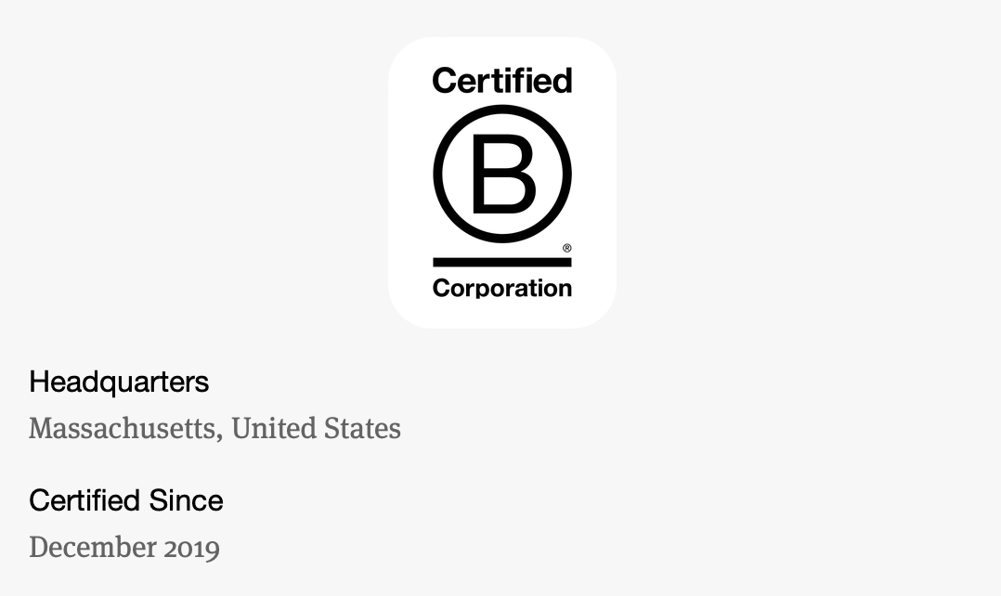1001x596 pixels.
Task: Click the word Corporation in the logo
Action: pos(501,288)
